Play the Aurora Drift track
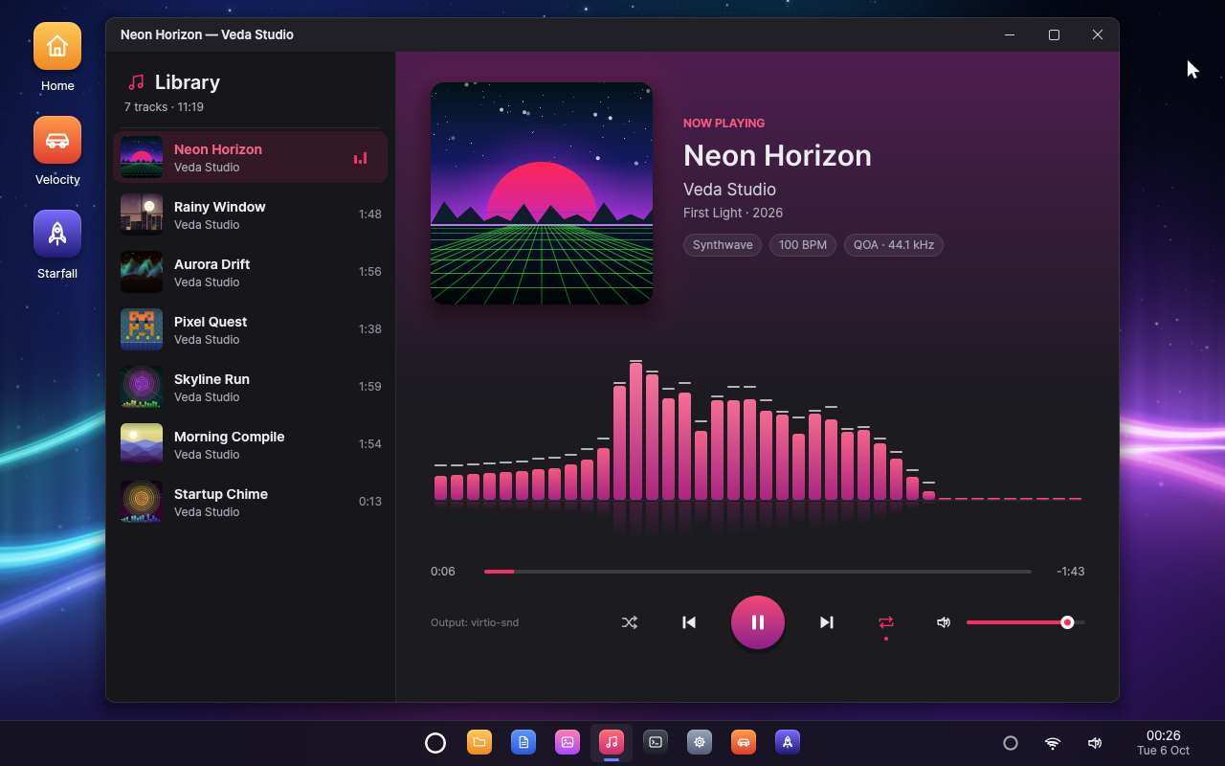The width and height of the screenshot is (1225, 766). (251, 272)
